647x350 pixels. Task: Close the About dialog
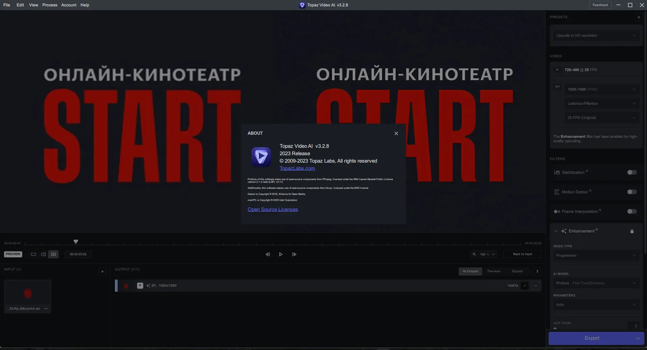click(x=396, y=133)
